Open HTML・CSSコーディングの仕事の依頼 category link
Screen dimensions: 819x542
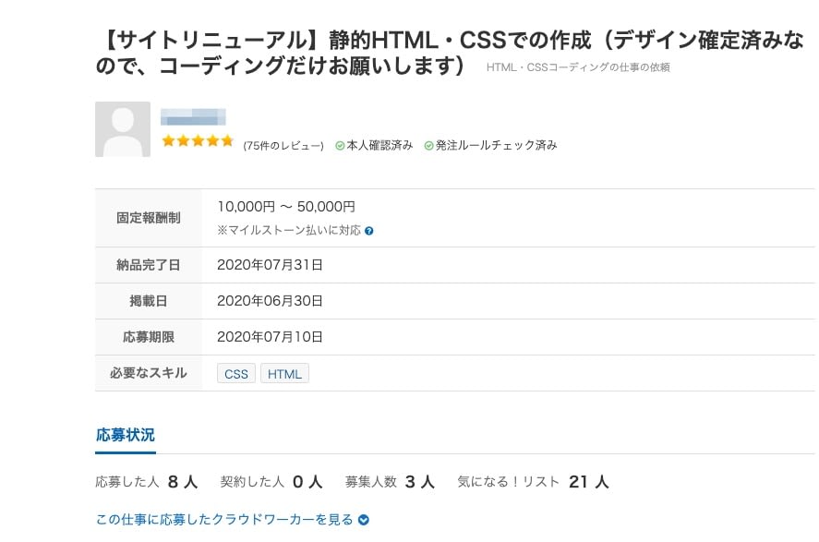(578, 67)
